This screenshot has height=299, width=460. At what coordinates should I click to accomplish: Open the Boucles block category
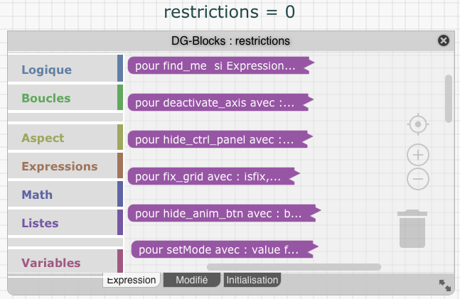46,97
